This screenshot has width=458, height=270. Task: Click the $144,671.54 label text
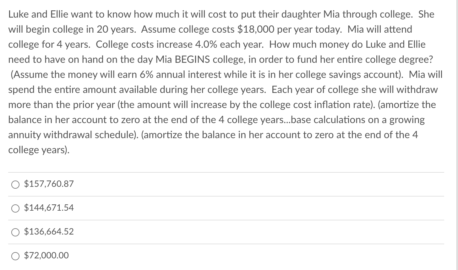pos(49,208)
